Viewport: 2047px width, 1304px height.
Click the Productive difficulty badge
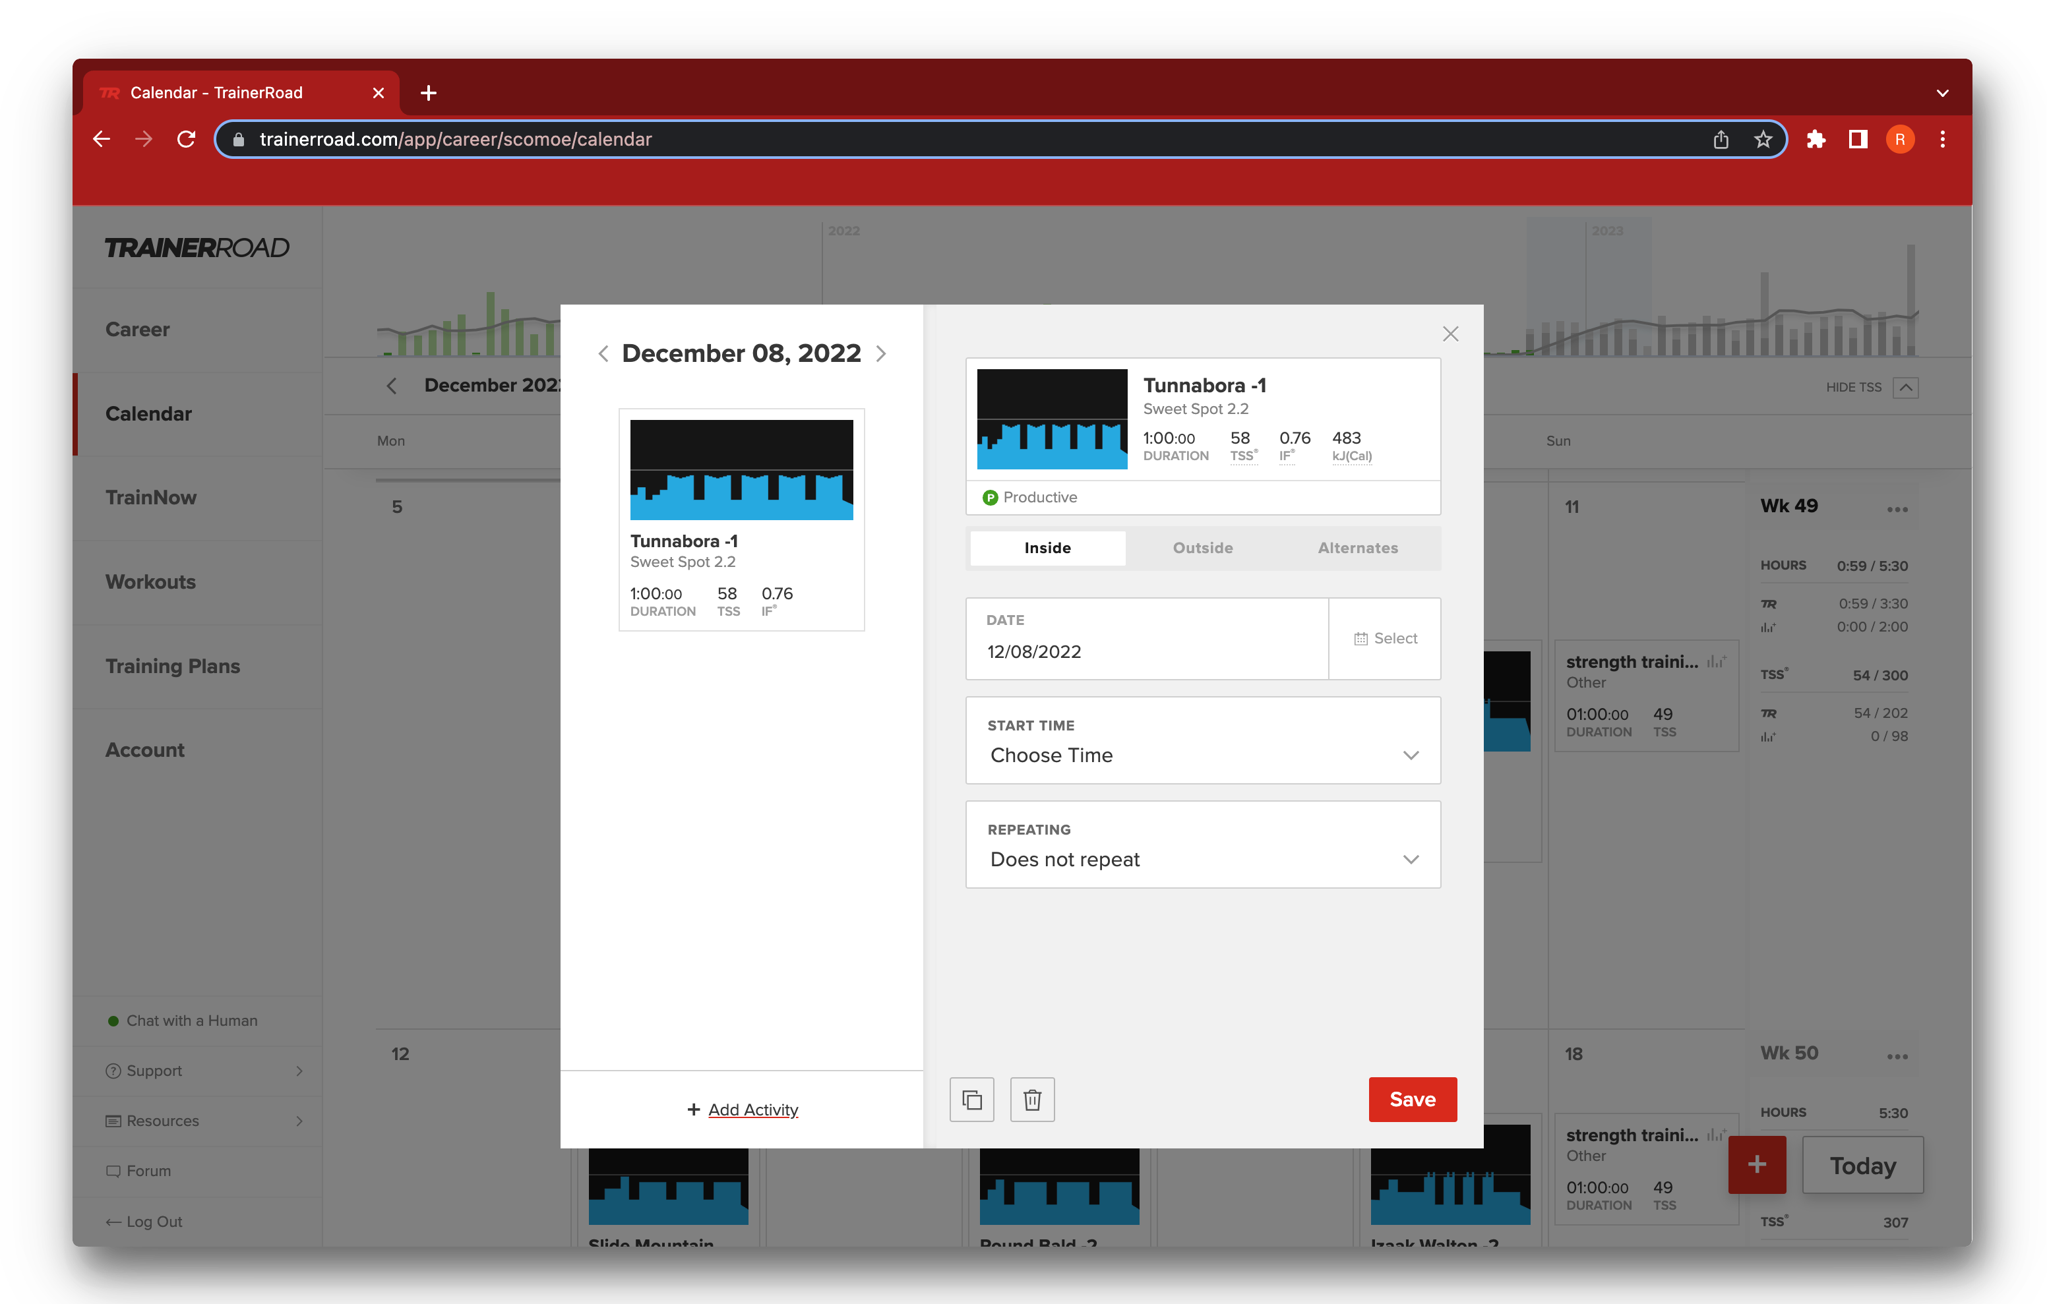[x=1029, y=497]
